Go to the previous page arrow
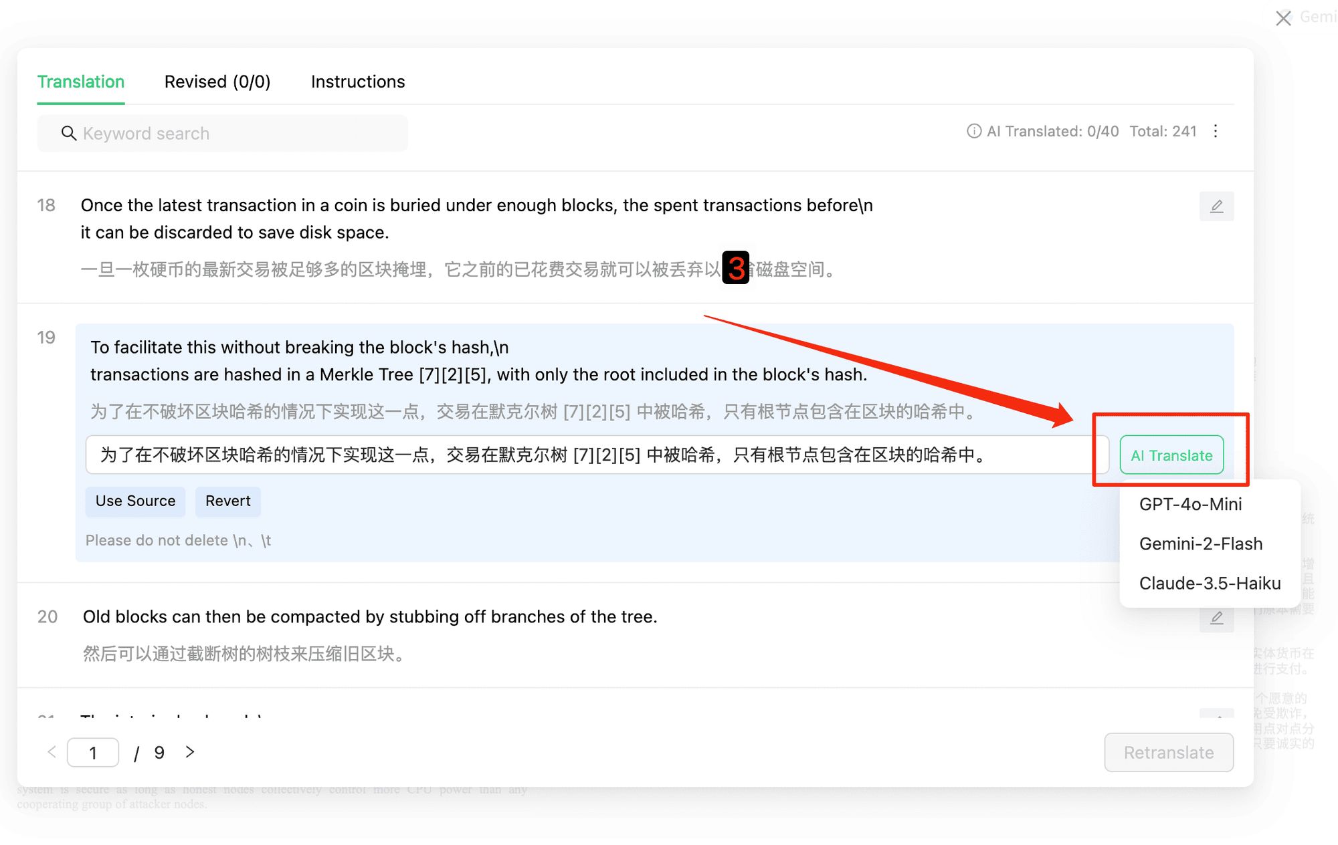This screenshot has width=1338, height=845. pos(52,752)
